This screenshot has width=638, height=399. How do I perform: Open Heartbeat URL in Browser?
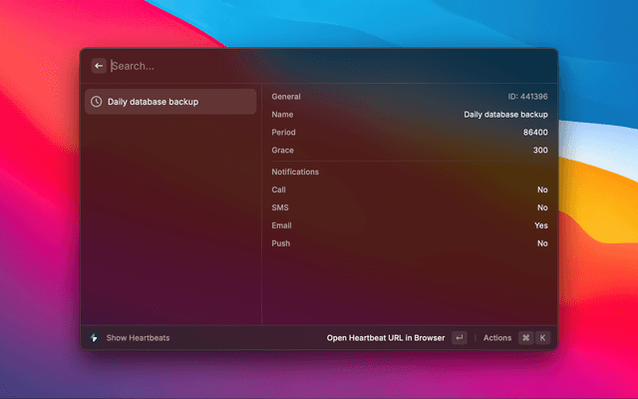pos(385,338)
